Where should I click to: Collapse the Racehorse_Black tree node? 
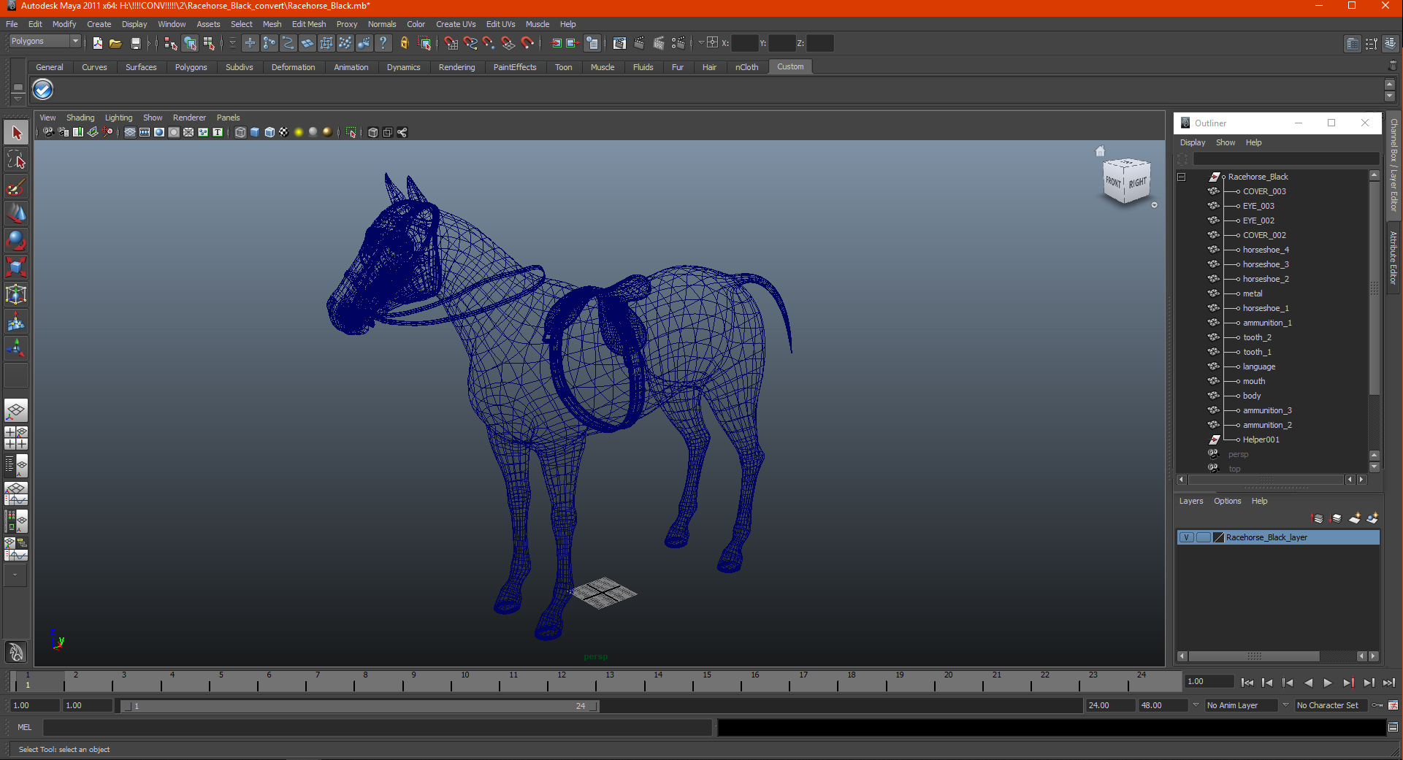[1181, 177]
